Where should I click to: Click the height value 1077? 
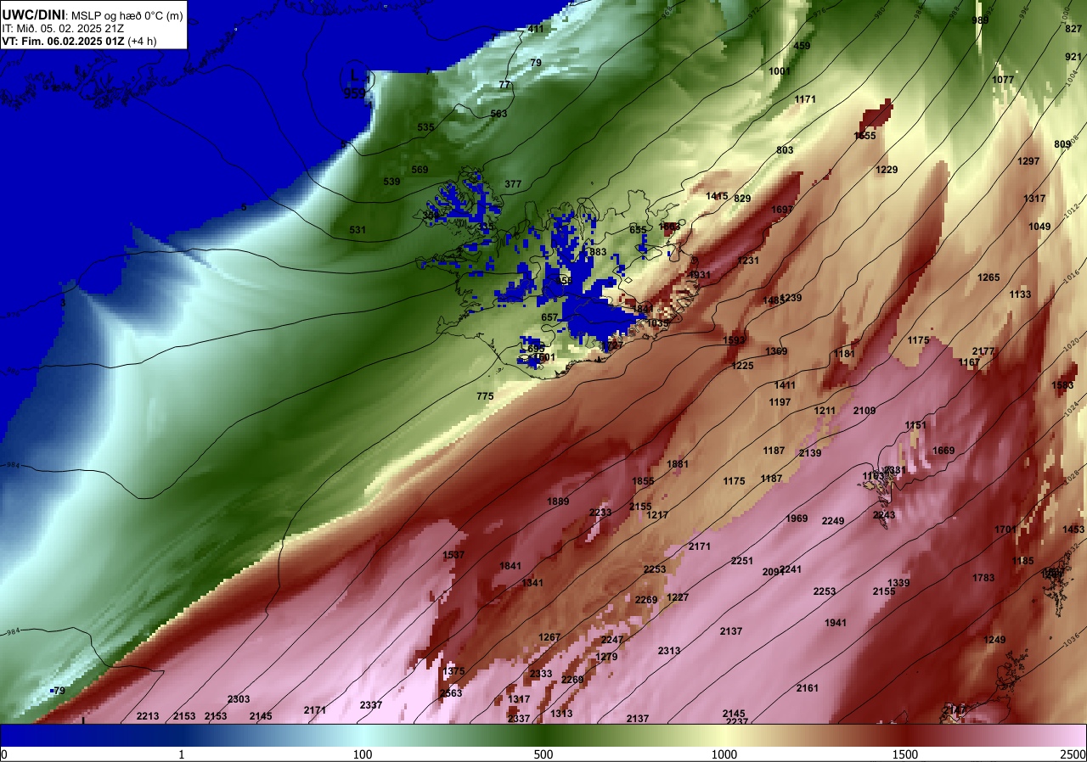click(1003, 80)
